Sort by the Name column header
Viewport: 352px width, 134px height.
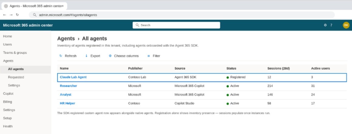coord(64,68)
